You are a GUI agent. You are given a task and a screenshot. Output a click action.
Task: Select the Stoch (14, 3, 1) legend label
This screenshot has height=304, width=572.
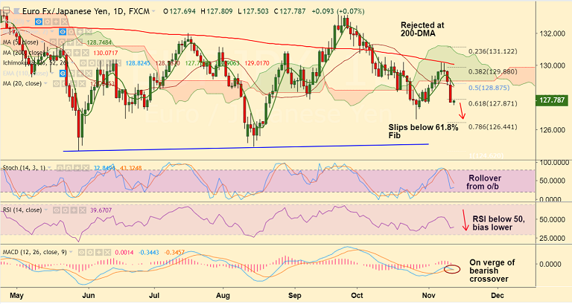[24, 168]
